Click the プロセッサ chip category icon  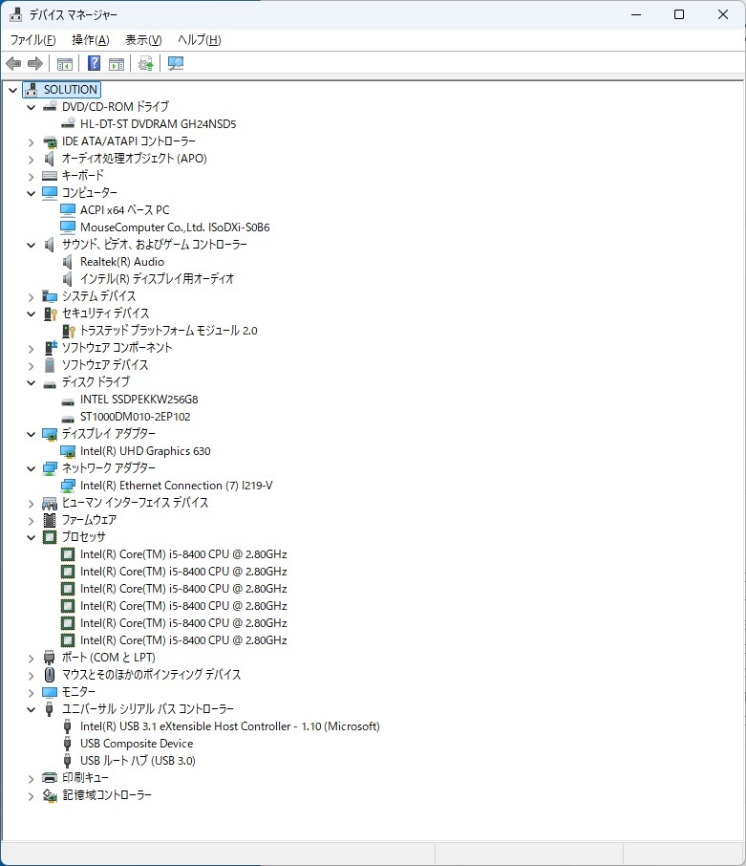point(50,537)
